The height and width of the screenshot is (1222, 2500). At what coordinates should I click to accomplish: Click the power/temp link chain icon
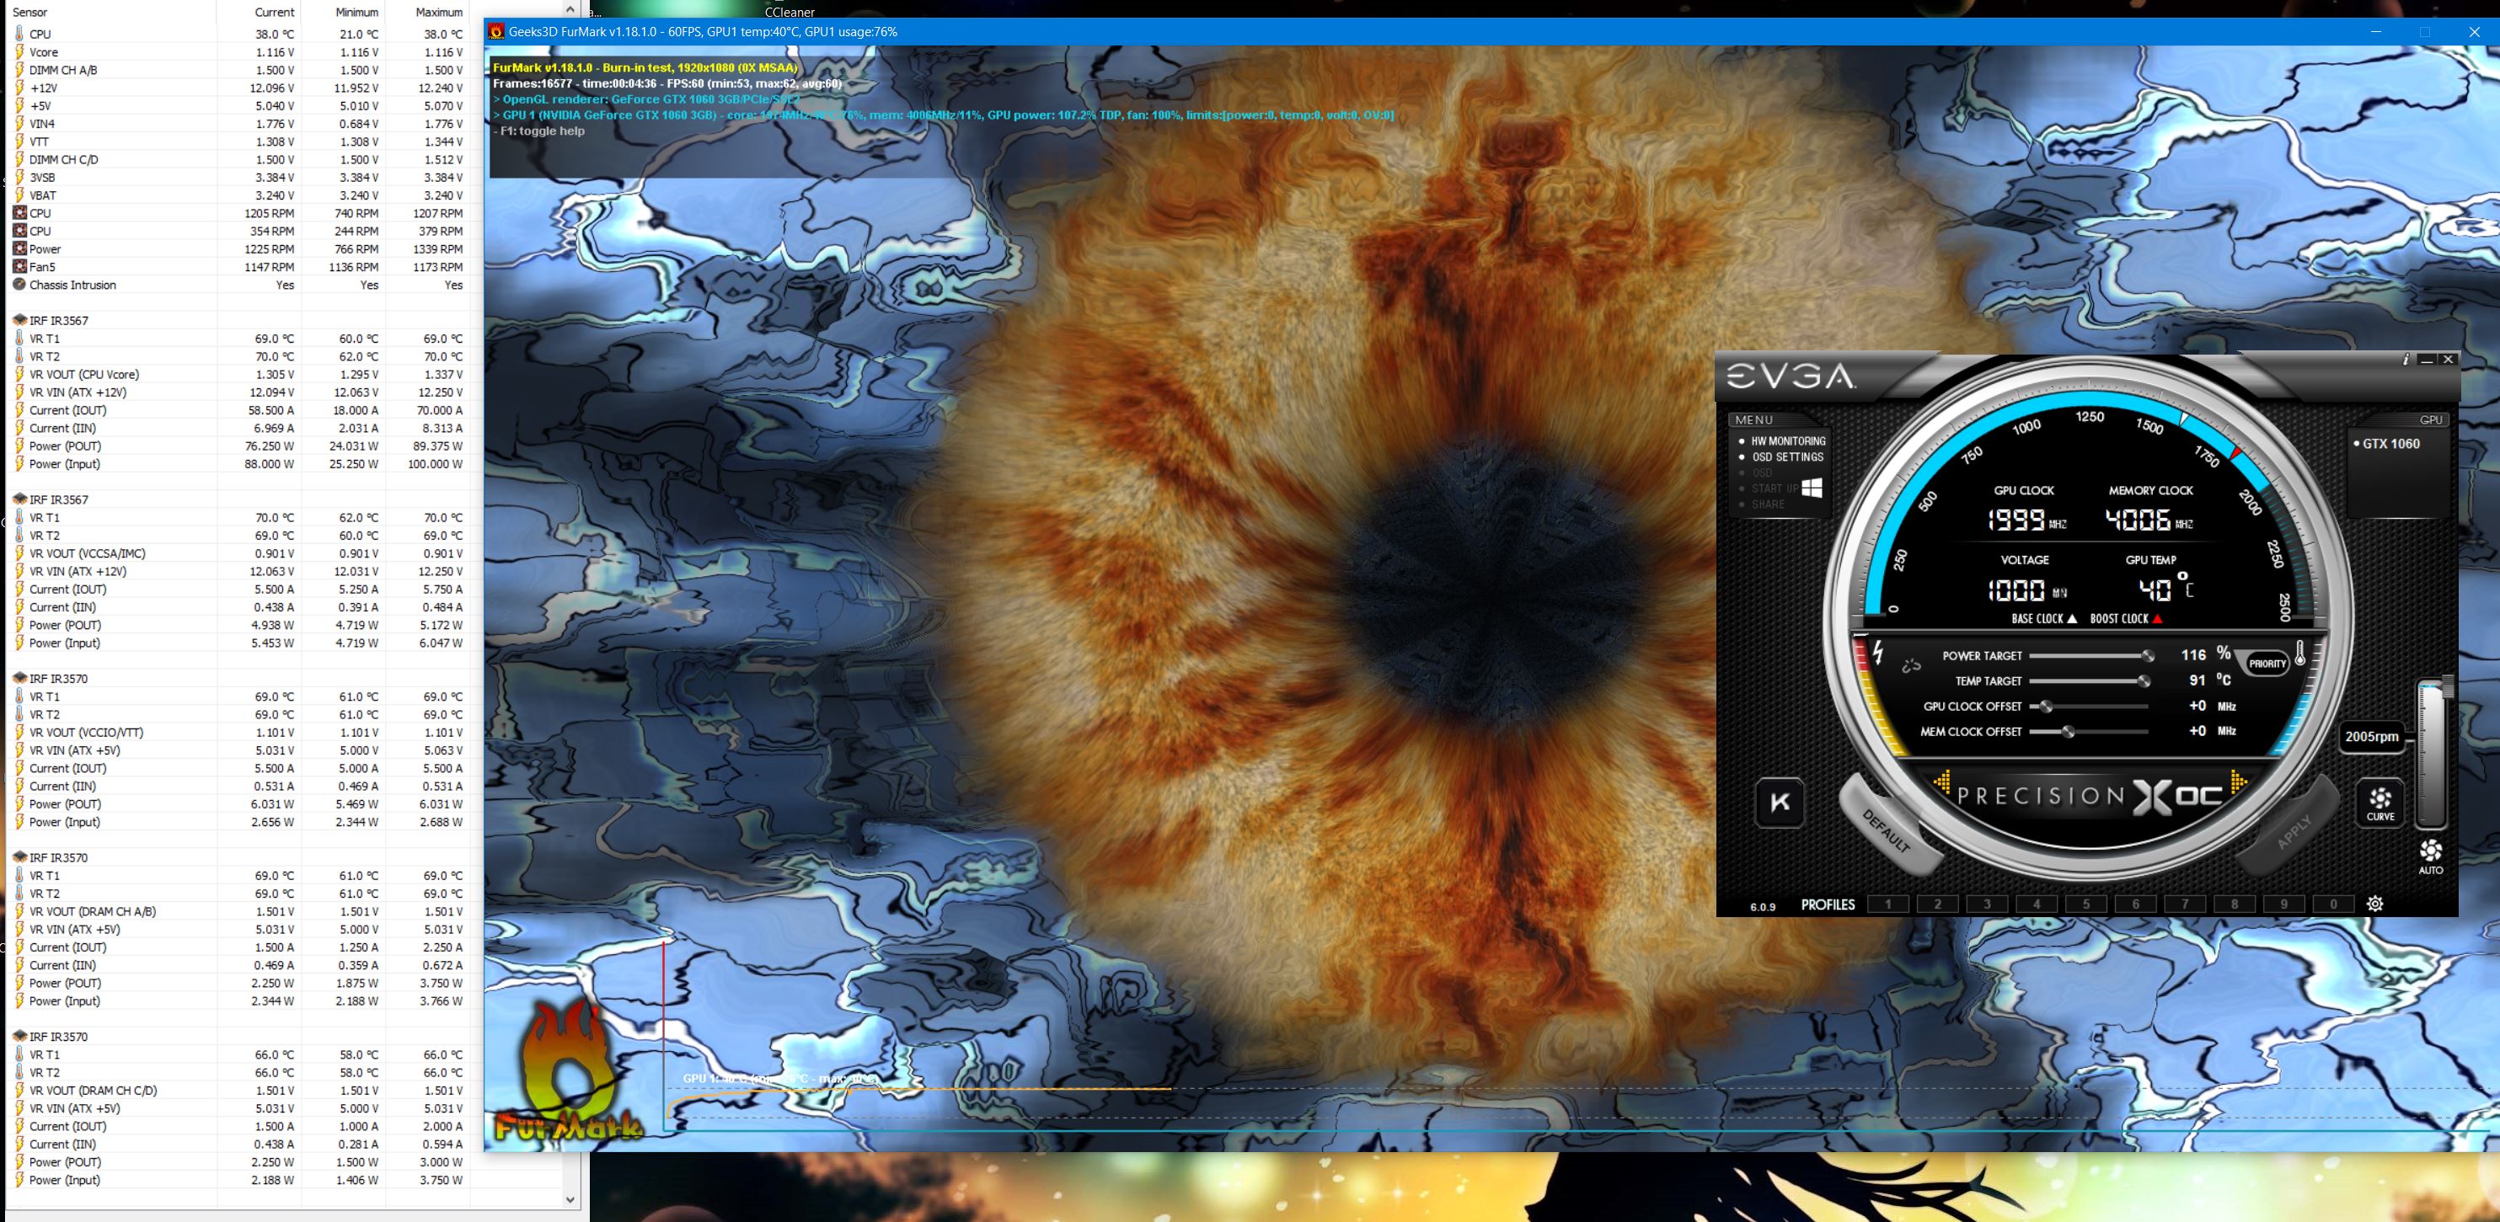click(x=1911, y=666)
